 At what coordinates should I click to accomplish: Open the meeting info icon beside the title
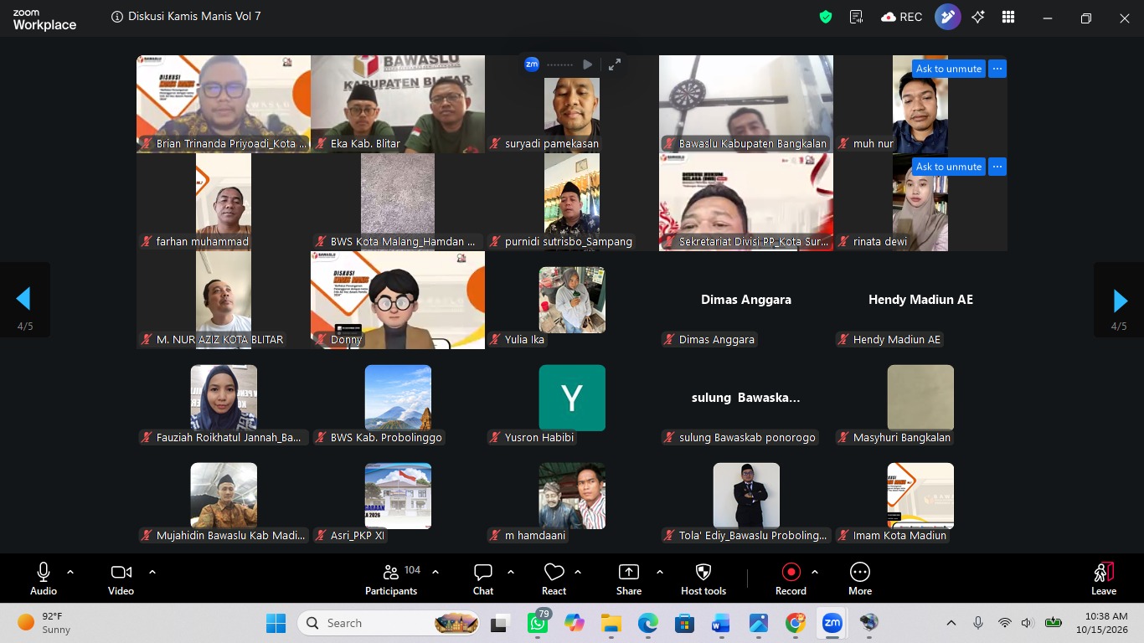coord(116,17)
